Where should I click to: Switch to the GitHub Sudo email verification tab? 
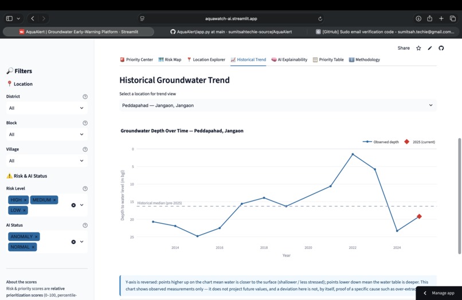coord(385,32)
